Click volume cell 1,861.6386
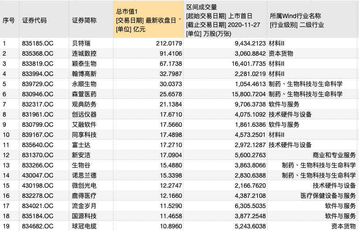 coord(250,125)
